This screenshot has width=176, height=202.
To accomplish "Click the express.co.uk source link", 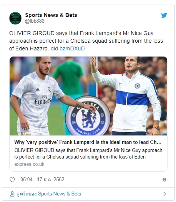I will pyautogui.click(x=29, y=164).
